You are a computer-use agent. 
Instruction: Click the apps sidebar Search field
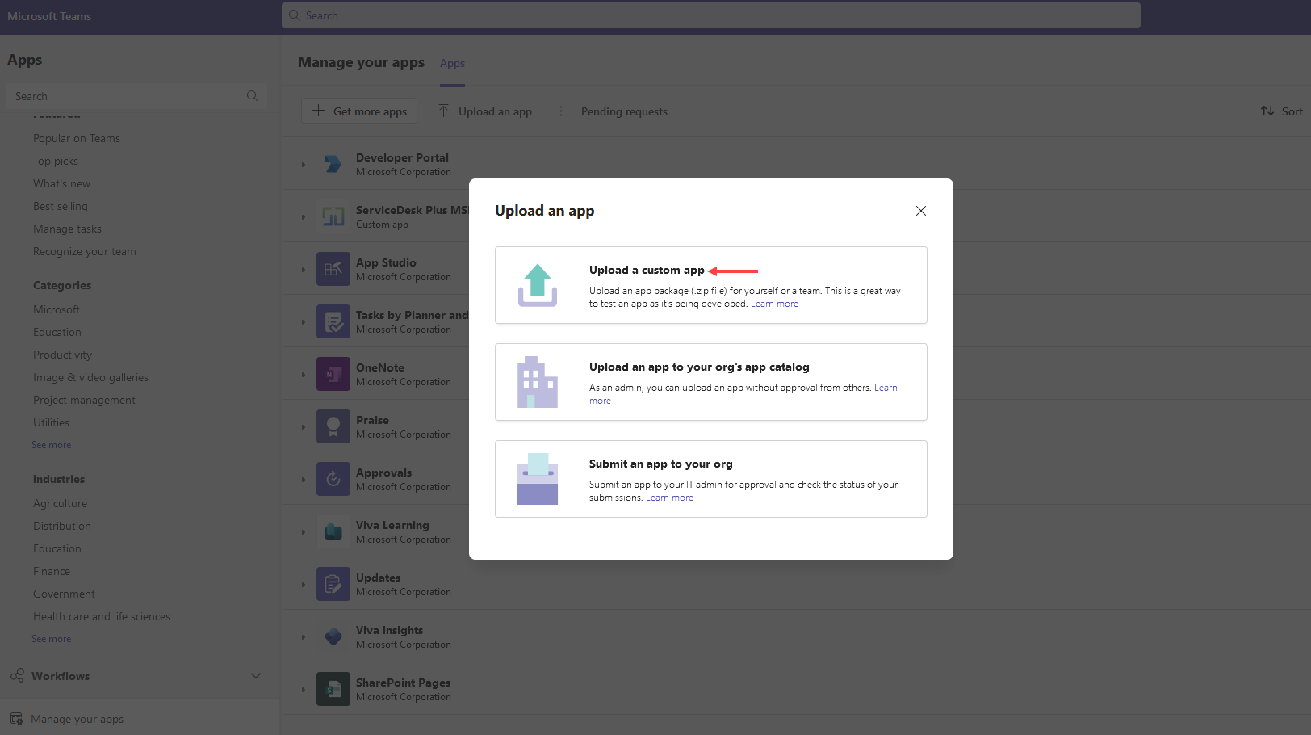tap(121, 95)
